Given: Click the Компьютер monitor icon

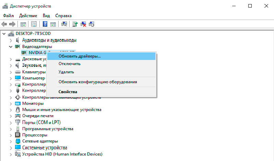Looking at the screenshot, I should (18, 78).
